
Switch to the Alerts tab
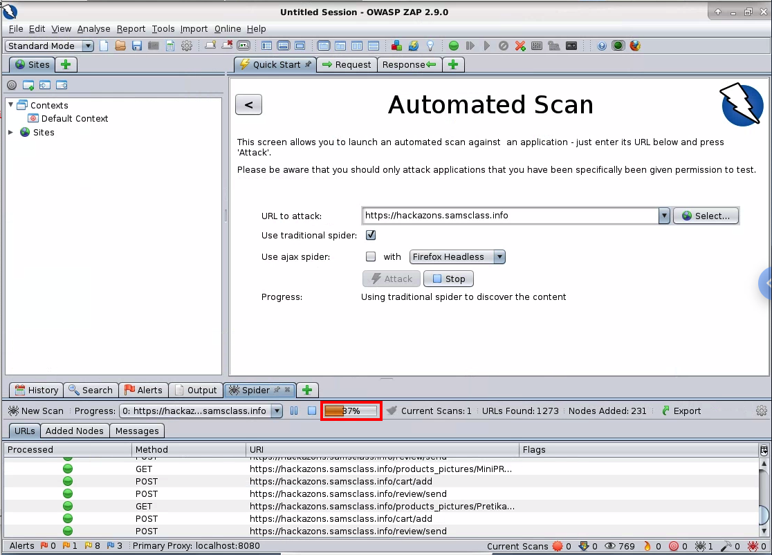click(143, 390)
